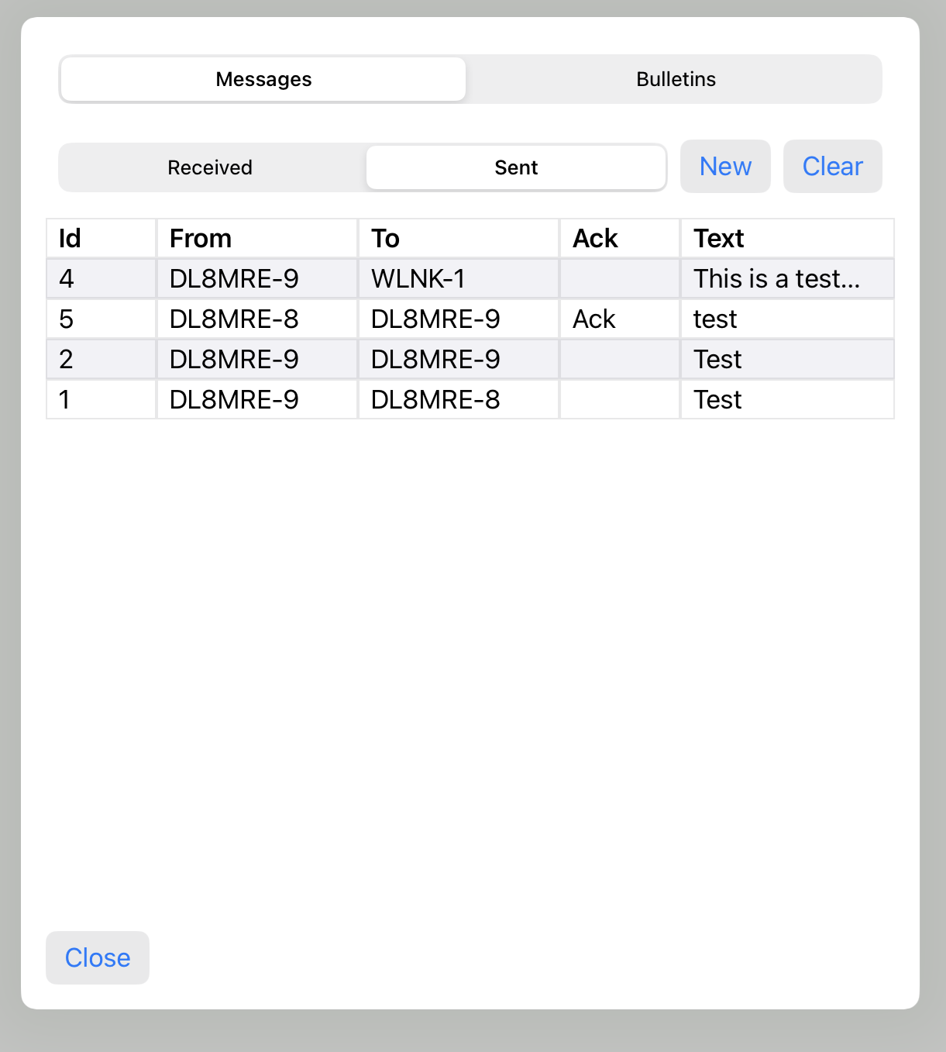Select the Sent messages segment

click(x=516, y=167)
